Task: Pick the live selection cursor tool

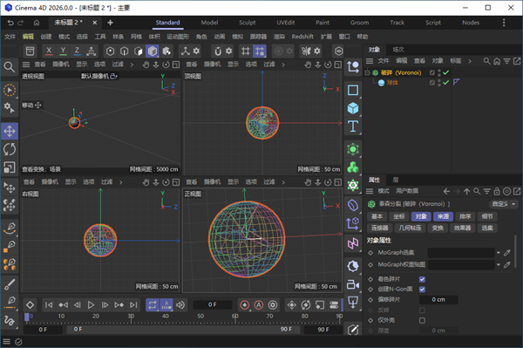Action: (x=10, y=90)
